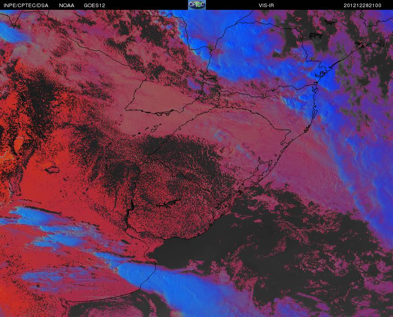Select the INPE/CPTEC/DSA header text

coord(26,5)
